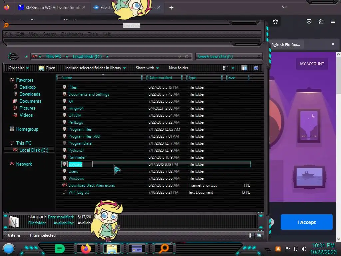The height and width of the screenshot is (256, 341).
Task: Open the Organize dropdown menu
Action: point(19,68)
